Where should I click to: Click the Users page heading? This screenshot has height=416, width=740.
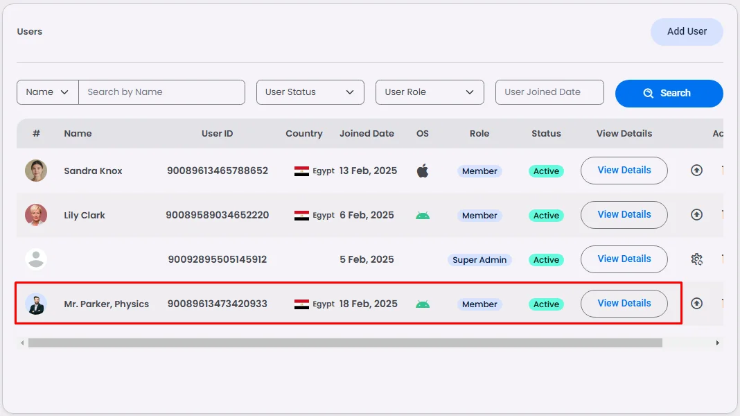30,32
